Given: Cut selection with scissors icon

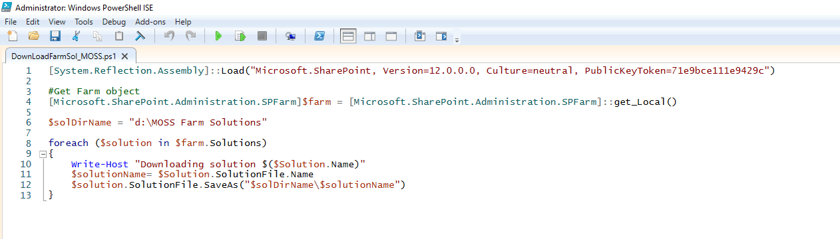Looking at the screenshot, I should 77,36.
